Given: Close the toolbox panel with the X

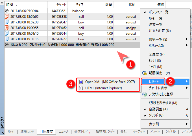Looking at the screenshot, I should pyautogui.click(x=2, y=3).
